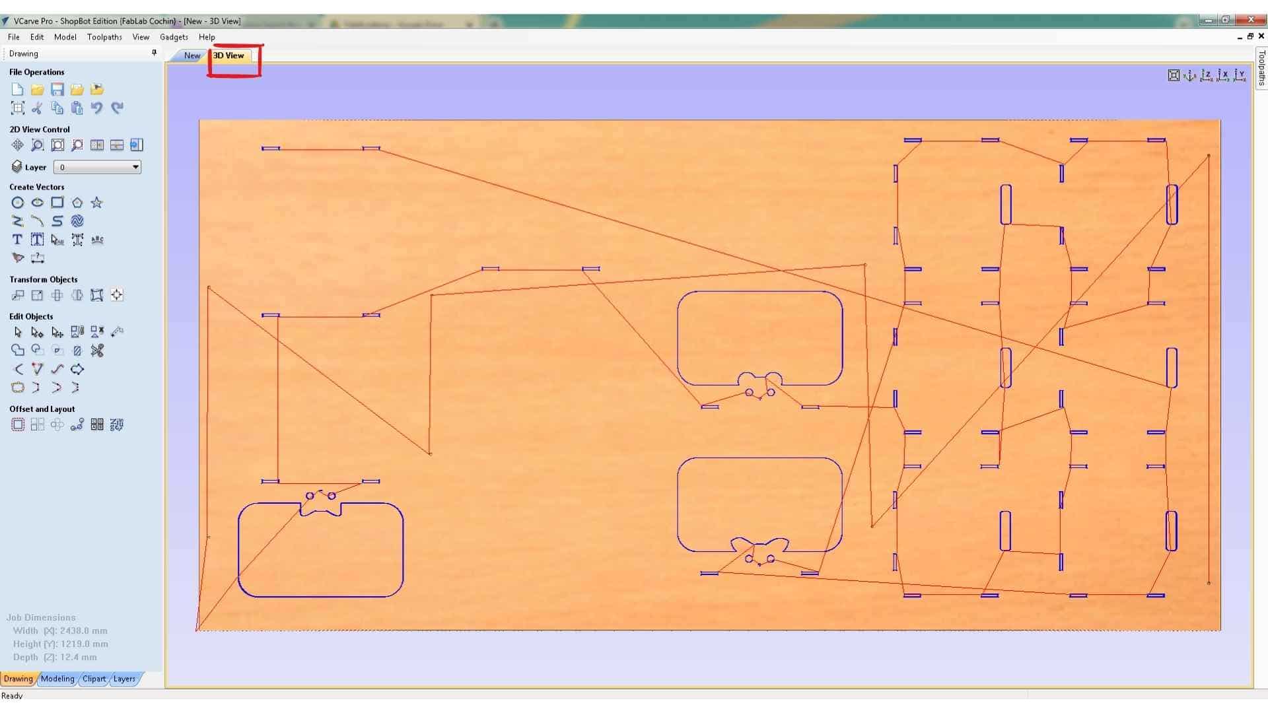
Task: Select the Weld Vectors tool
Action: click(18, 351)
